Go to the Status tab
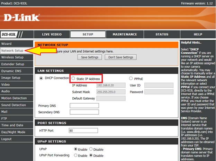 tap(162, 35)
